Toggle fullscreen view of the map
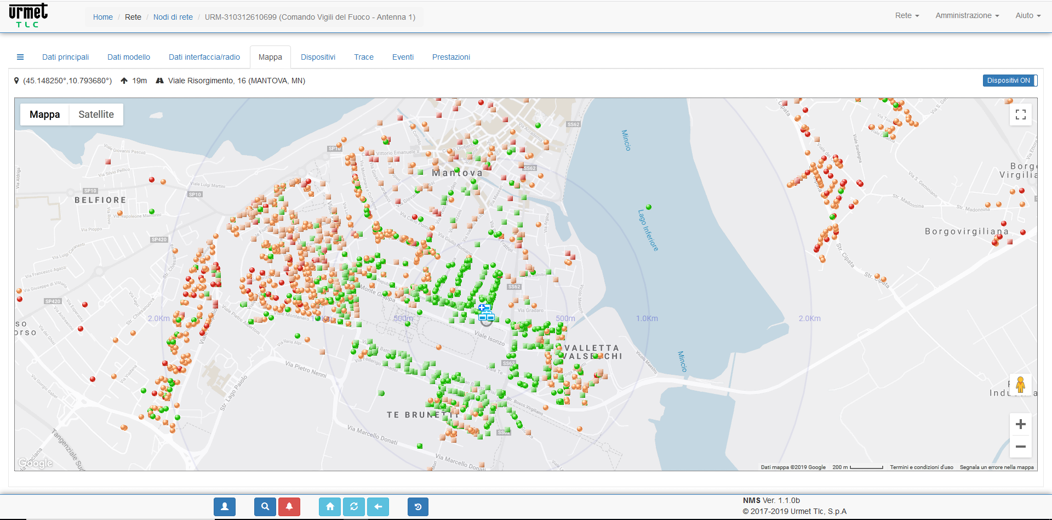Screen dimensions: 1052x520 (x=1021, y=115)
